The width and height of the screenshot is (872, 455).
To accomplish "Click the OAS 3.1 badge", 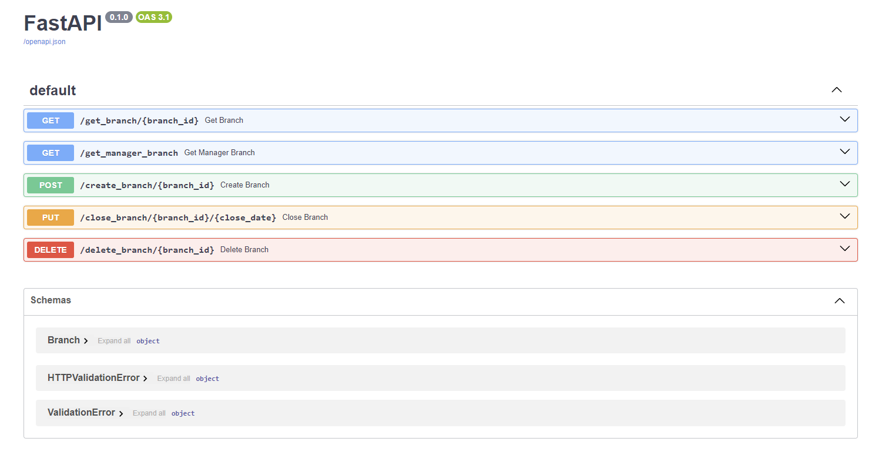I will coord(154,17).
